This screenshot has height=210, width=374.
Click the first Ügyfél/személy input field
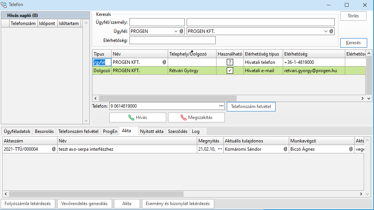click(x=157, y=22)
